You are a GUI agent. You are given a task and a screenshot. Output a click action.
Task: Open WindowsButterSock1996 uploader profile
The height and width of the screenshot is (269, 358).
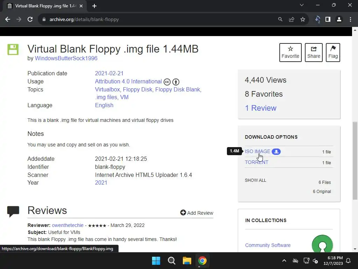click(x=66, y=58)
